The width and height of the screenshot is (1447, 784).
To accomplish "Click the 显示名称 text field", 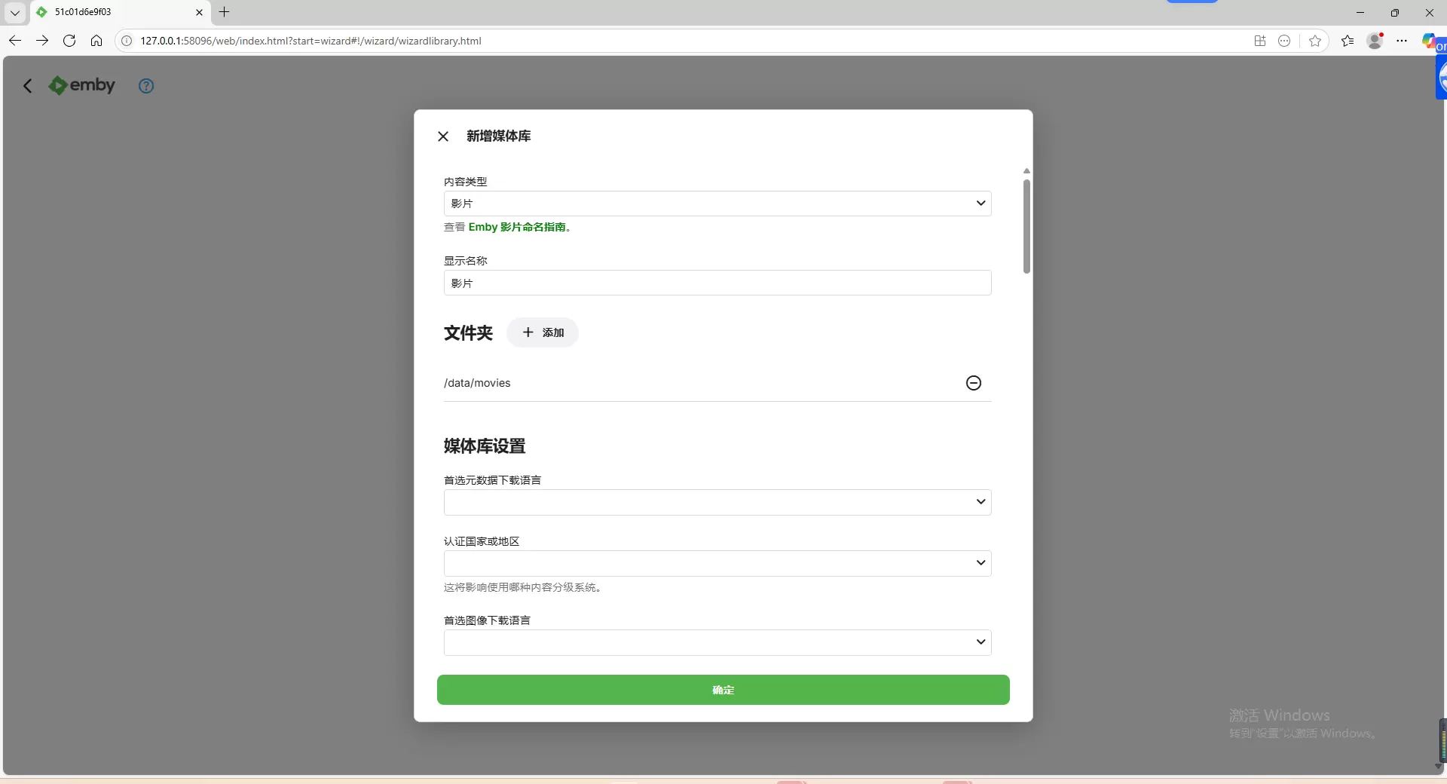I will 717,283.
